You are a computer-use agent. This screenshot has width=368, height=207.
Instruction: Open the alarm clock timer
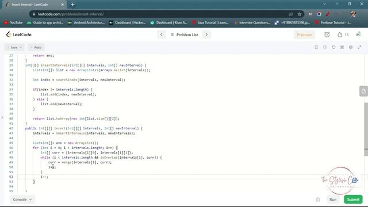[x=327, y=34]
